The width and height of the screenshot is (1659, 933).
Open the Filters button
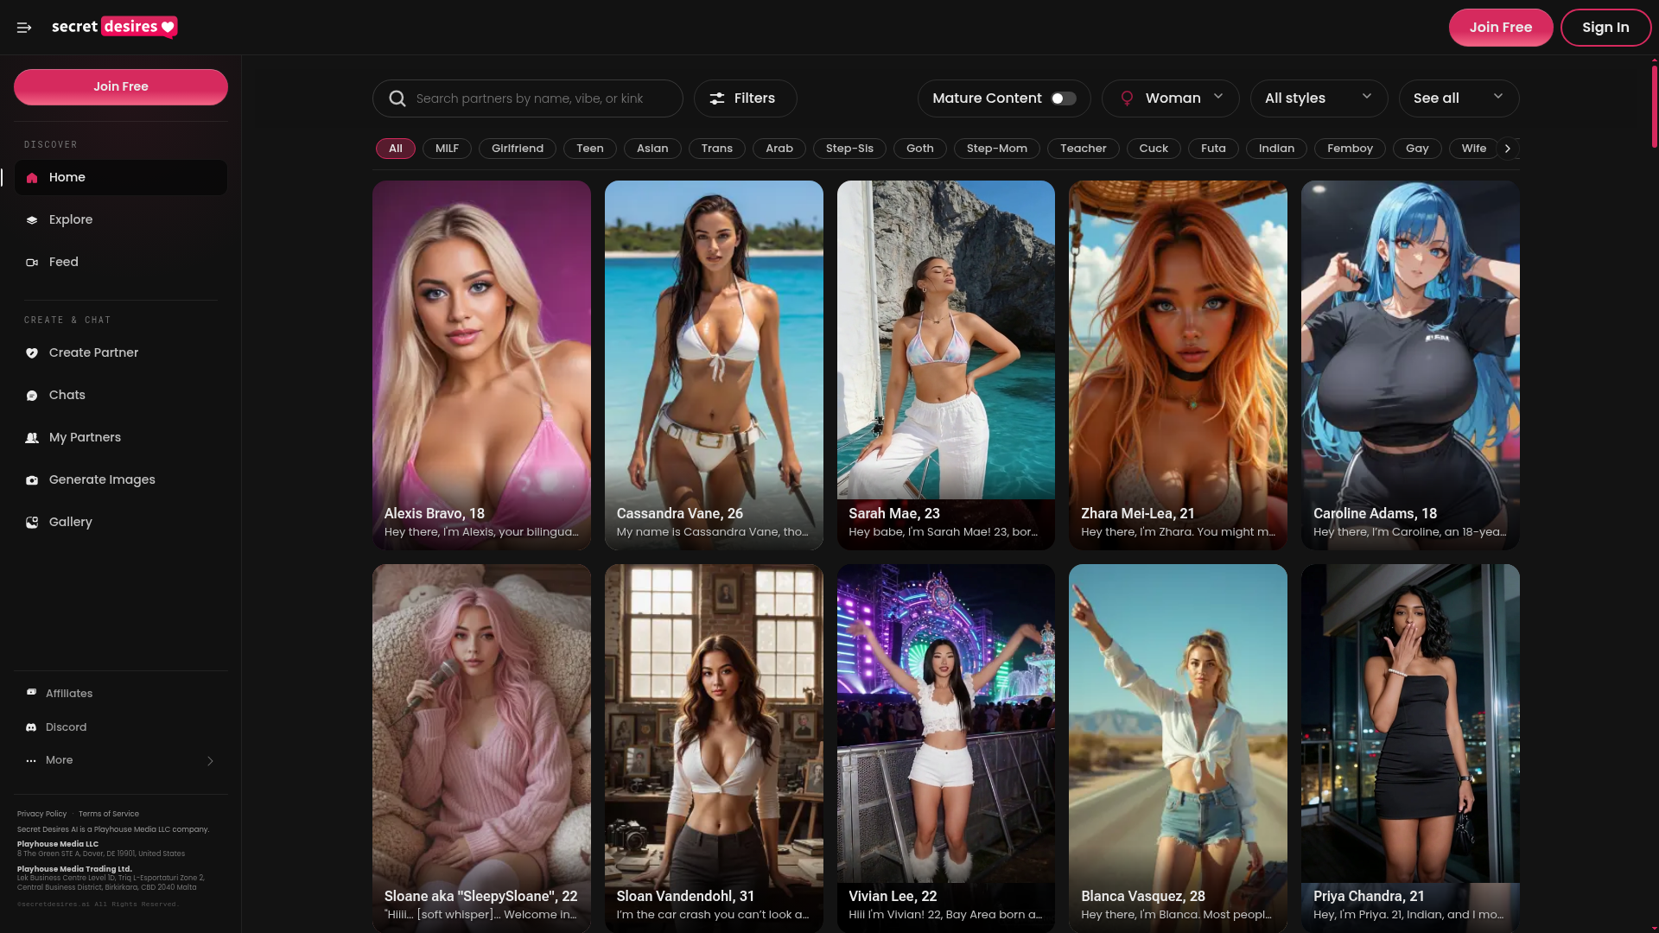click(x=746, y=98)
